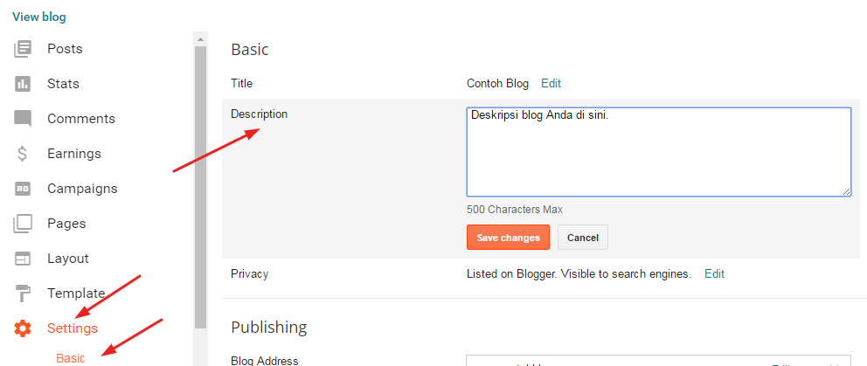Edit the Privacy setting
Screen dimensions: 867x366
point(714,273)
